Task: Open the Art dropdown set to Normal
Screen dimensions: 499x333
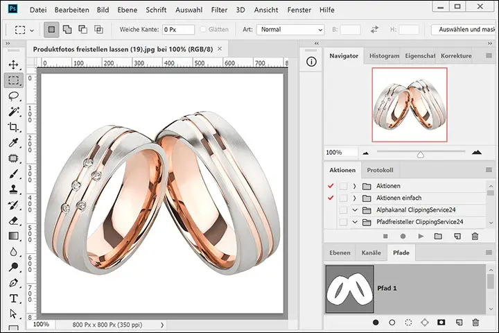Action: (290, 30)
